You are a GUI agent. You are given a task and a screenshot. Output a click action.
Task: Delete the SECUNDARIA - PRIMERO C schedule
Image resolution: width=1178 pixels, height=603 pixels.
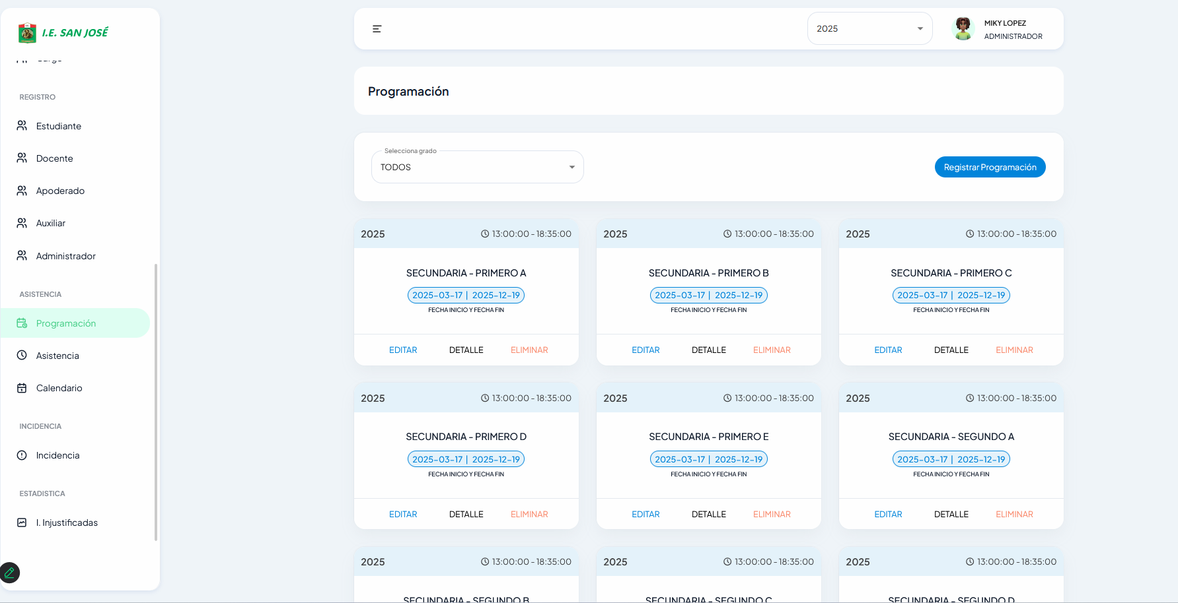click(x=1014, y=350)
